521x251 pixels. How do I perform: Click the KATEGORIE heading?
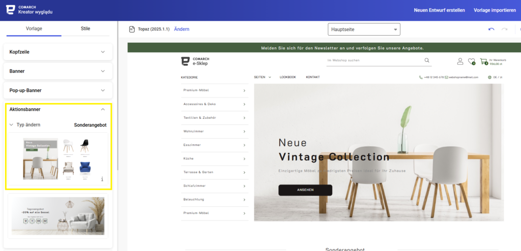[189, 77]
